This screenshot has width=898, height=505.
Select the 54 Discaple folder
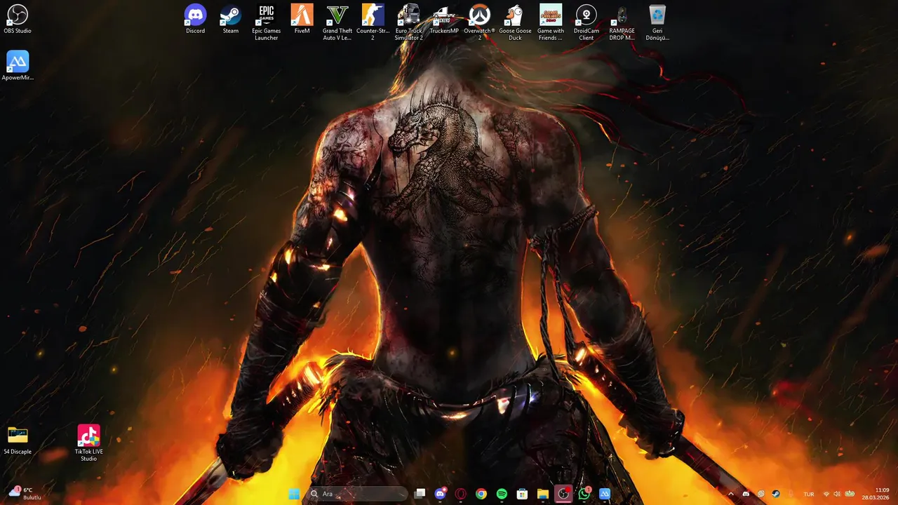click(18, 440)
